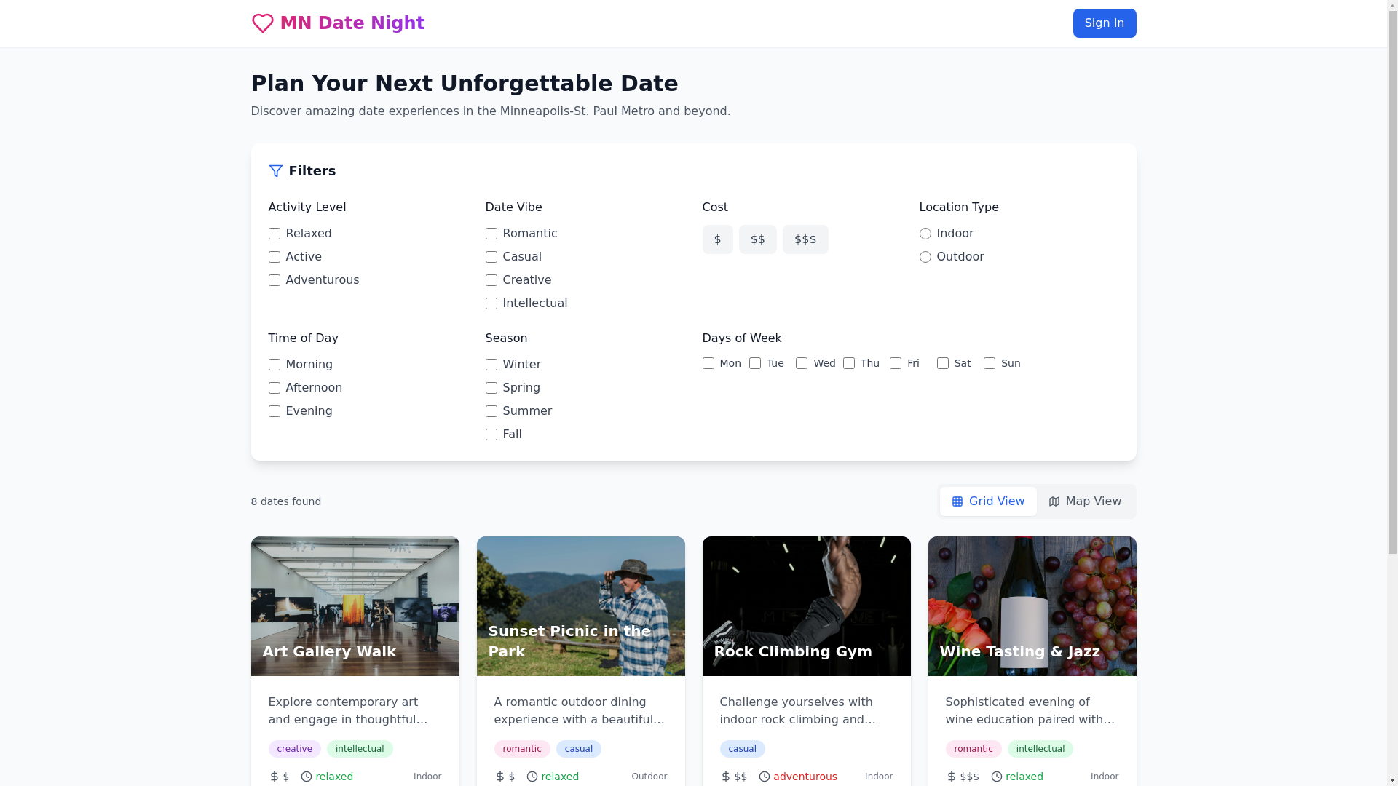Screen dimensions: 1398x786
Task: Click the adventurous label on Rock Climbing
Action: click(805, 777)
